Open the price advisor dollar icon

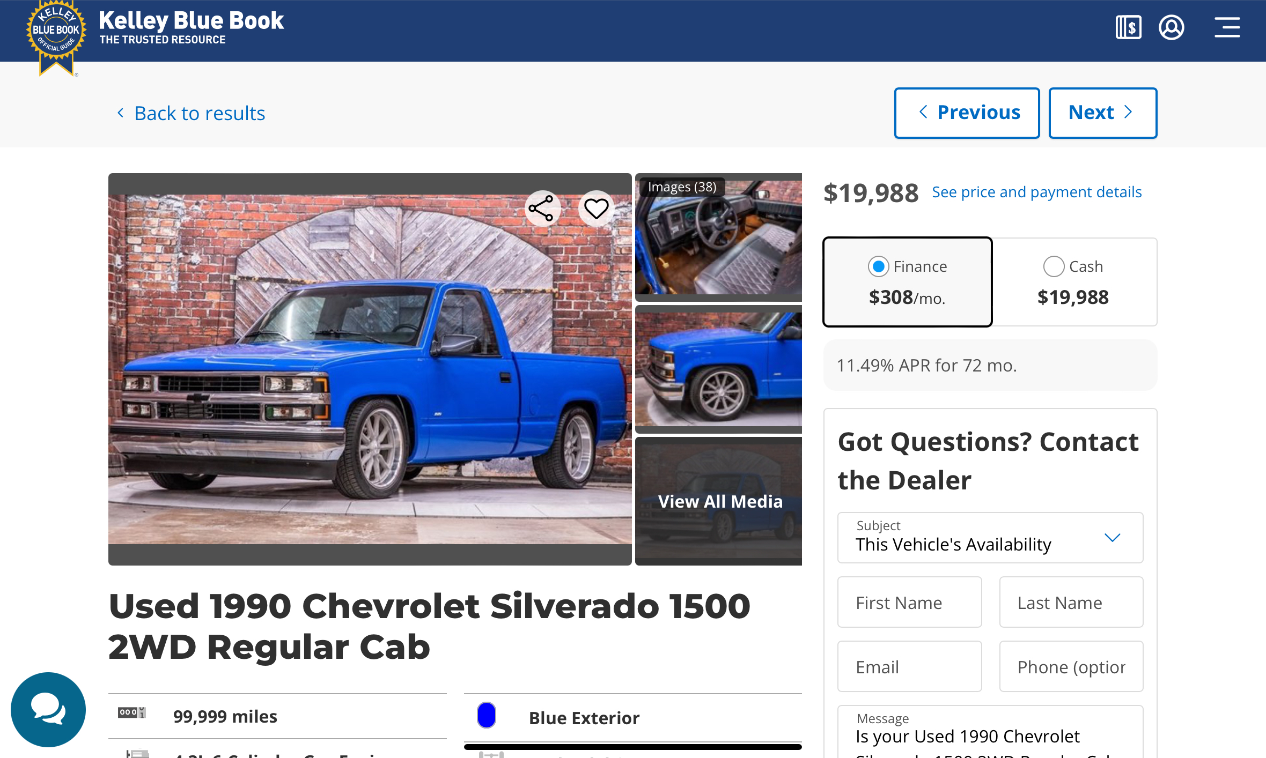tap(1128, 27)
